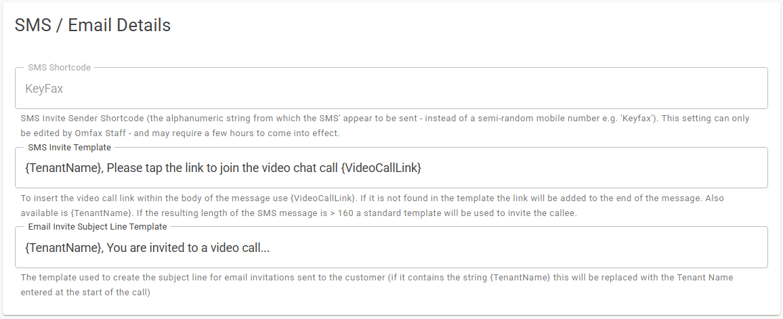
Task: Click the Email Invite Subject Line Template label
Action: [98, 227]
